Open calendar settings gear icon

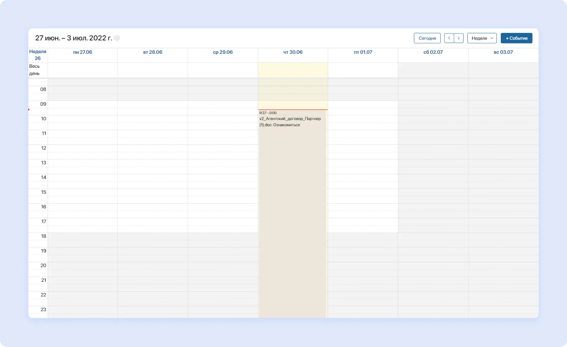[x=117, y=38]
